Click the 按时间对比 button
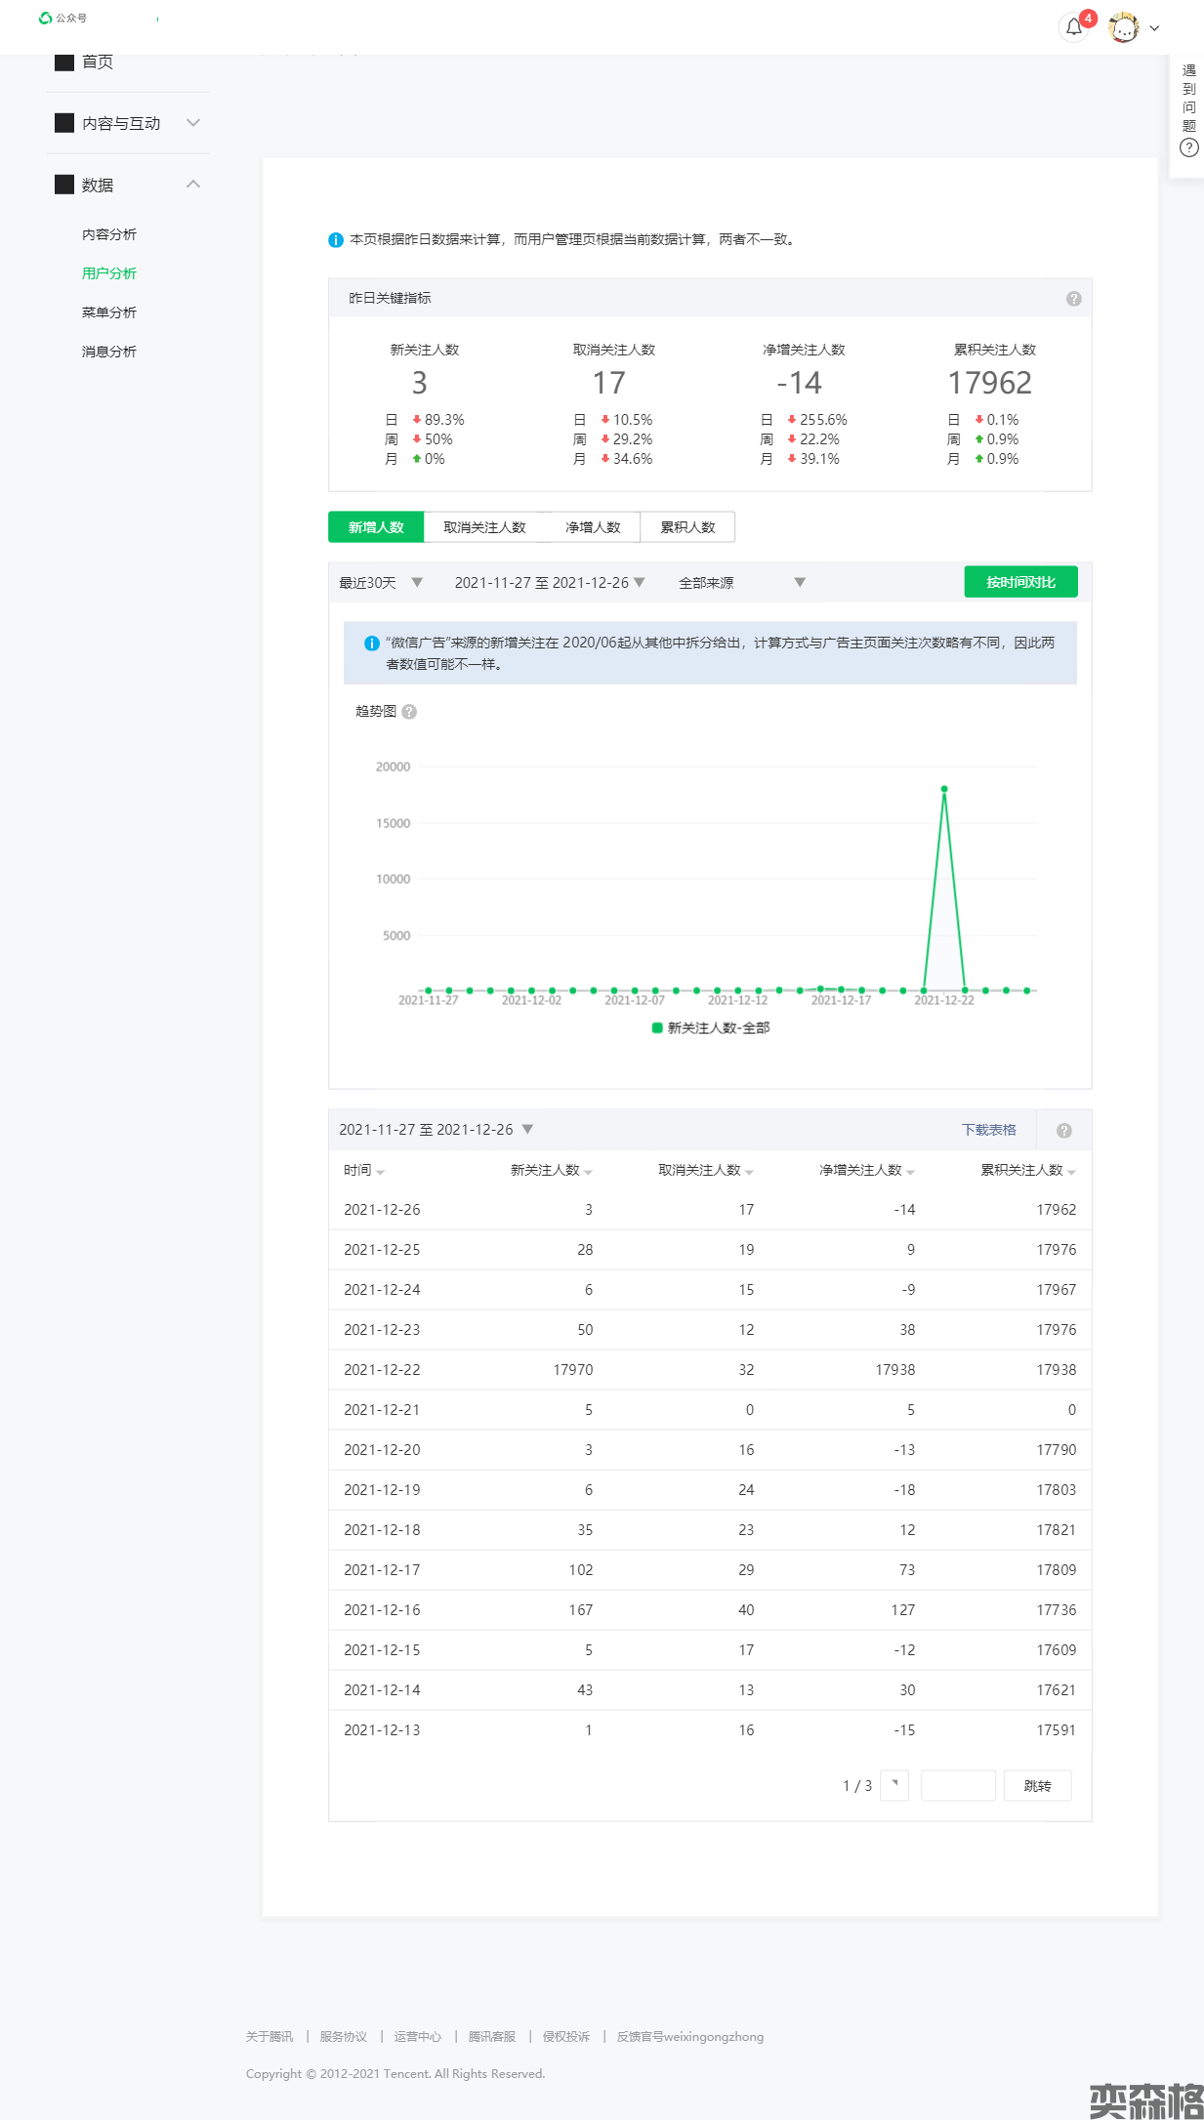 1020,582
